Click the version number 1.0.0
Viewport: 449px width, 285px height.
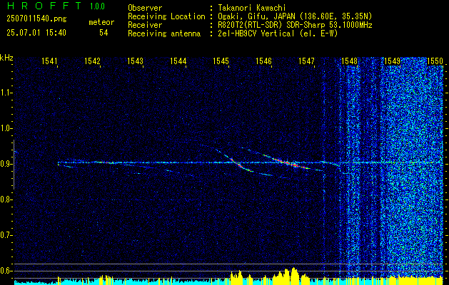tap(97, 6)
